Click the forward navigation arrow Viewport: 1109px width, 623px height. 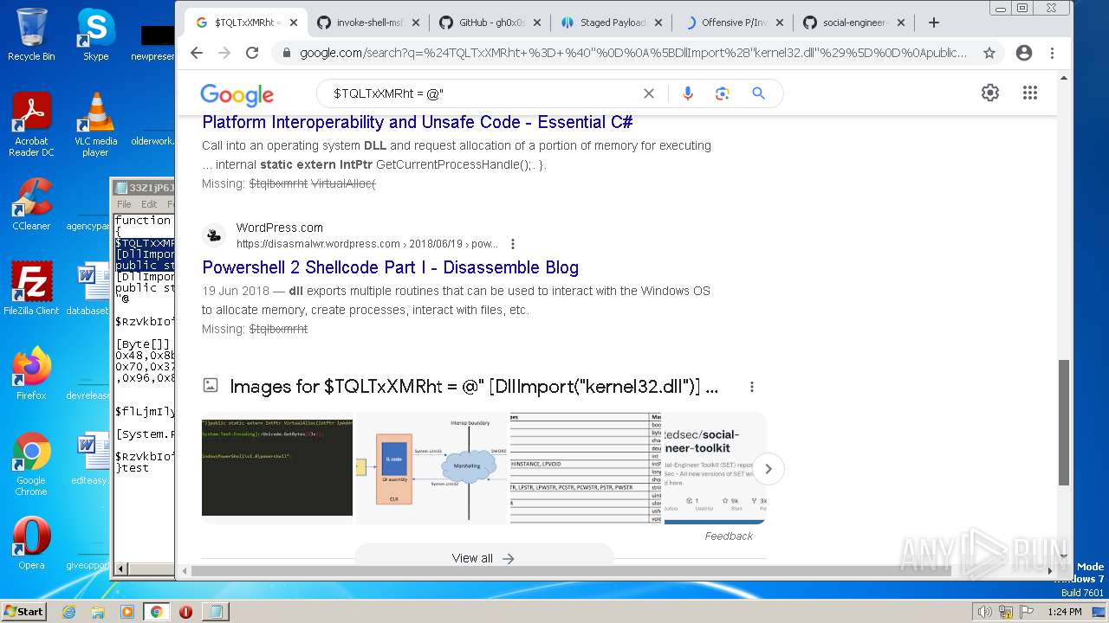pos(224,53)
